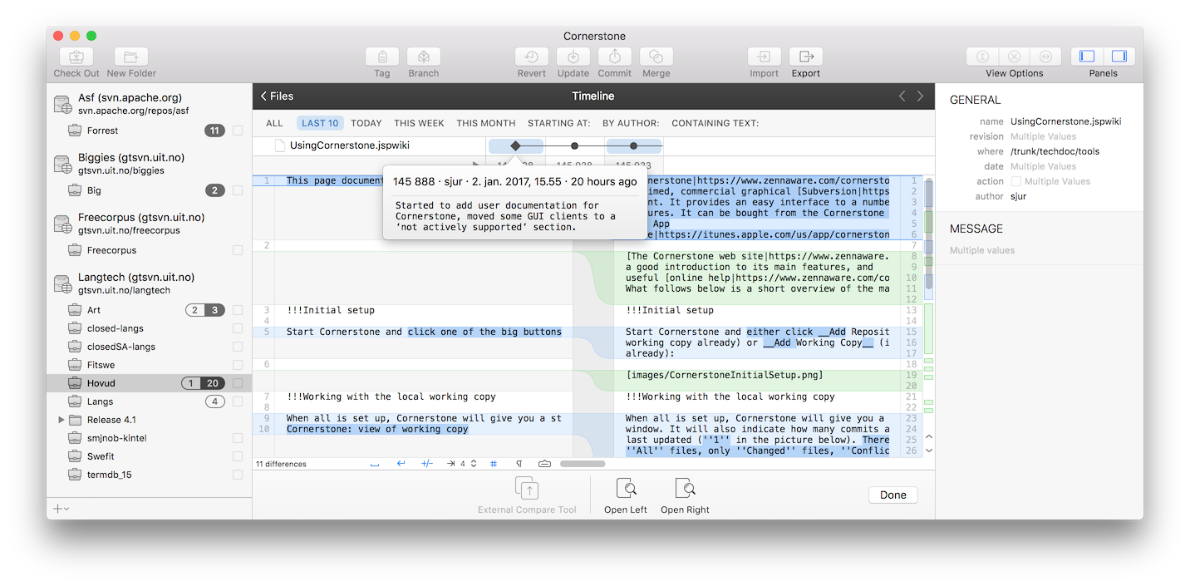This screenshot has height=586, width=1190.
Task: Click the keyboard-shaped icon in diff bar
Action: [x=545, y=464]
